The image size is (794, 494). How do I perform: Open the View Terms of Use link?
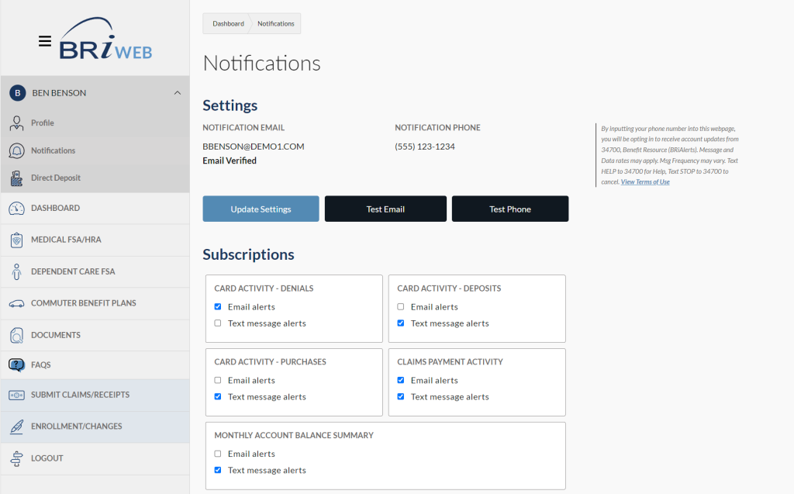coord(645,182)
